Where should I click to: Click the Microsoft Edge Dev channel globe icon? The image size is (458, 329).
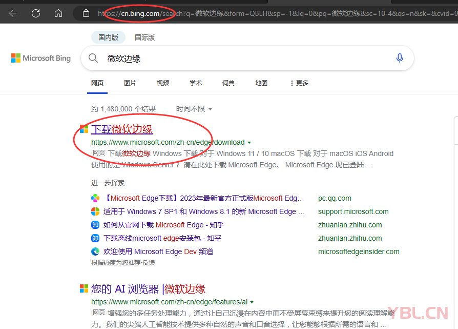pyautogui.click(x=95, y=251)
